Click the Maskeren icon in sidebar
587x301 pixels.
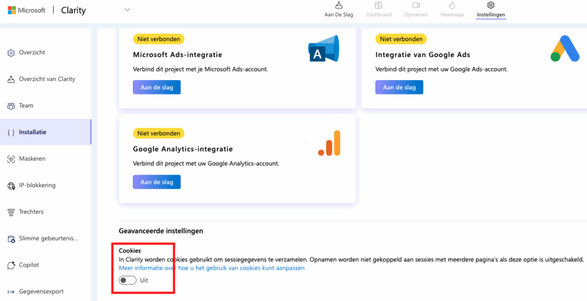coord(11,159)
